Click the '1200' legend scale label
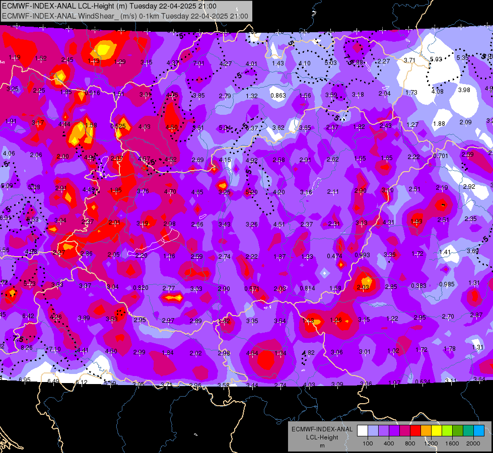Screen dimensions: 493x453 coord(431,443)
